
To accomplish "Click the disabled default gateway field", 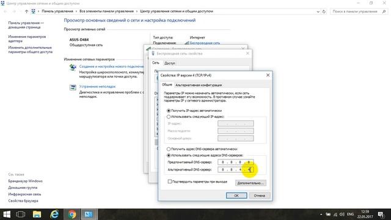I will point(236,138).
